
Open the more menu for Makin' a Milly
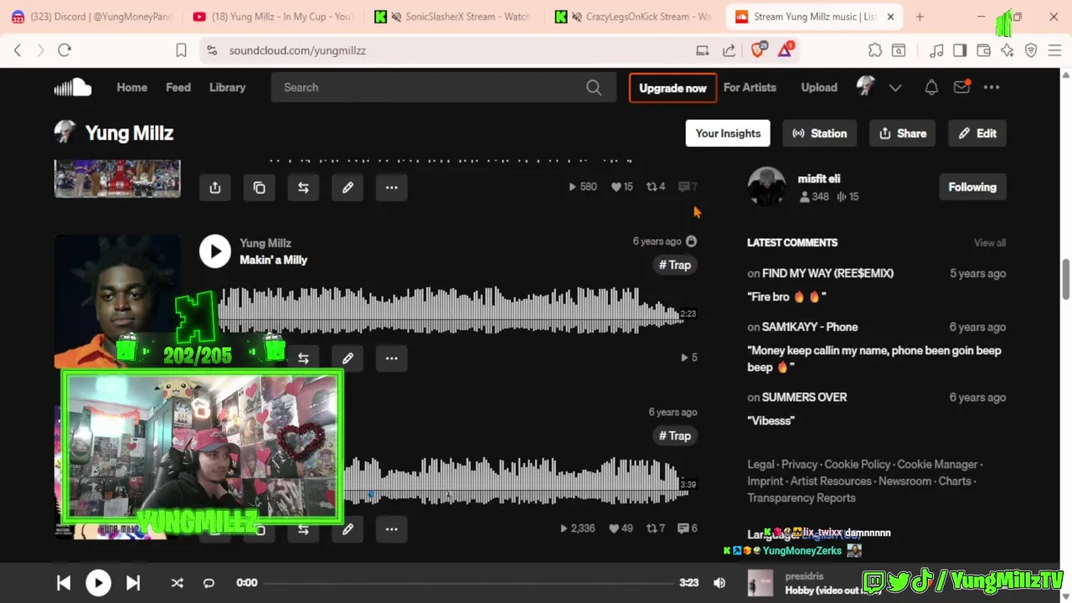click(391, 358)
